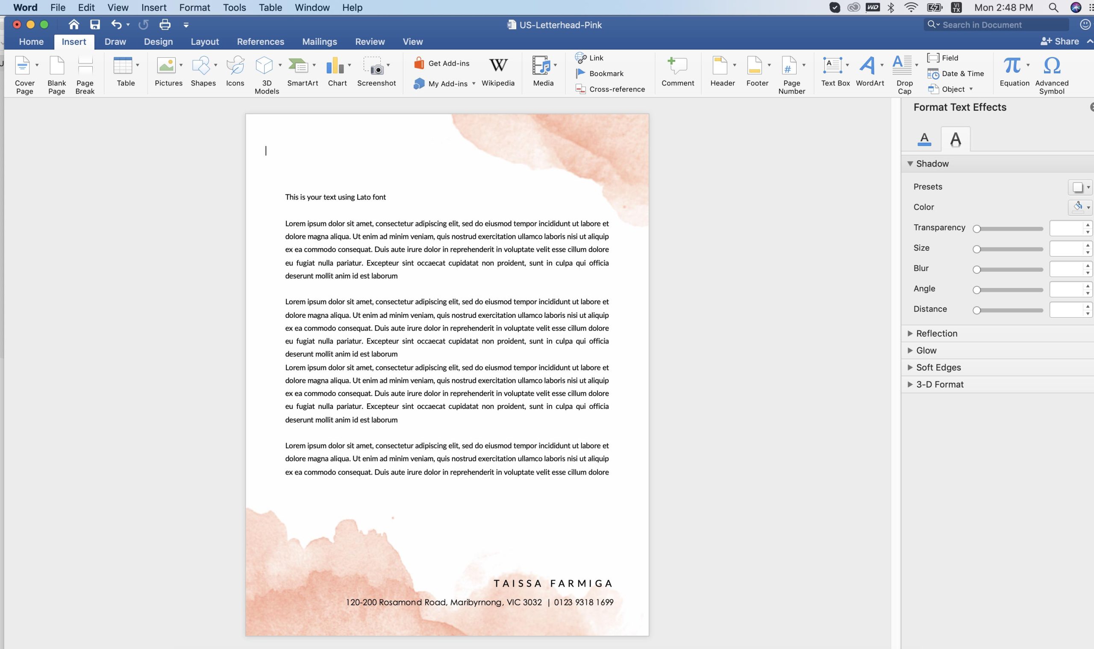
Task: Click the Home icon in title bar
Action: point(74,24)
